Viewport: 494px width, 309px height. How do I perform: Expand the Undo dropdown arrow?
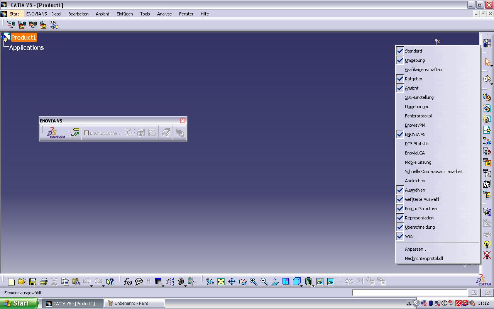click(92, 285)
